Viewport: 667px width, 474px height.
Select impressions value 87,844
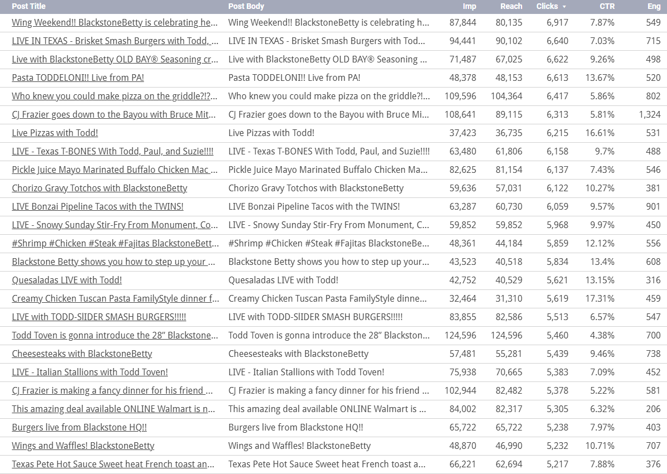click(x=463, y=22)
